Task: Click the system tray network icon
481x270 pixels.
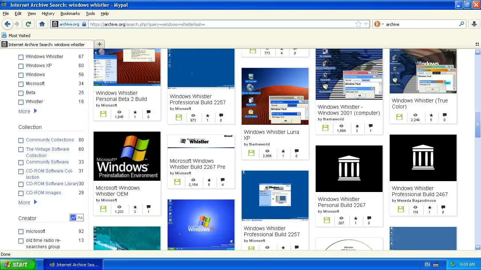Action: pyautogui.click(x=453, y=264)
